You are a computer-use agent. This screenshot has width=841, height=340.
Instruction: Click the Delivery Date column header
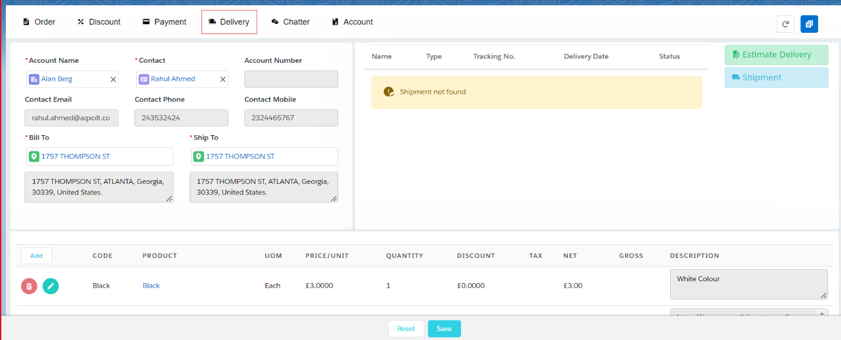click(x=586, y=57)
